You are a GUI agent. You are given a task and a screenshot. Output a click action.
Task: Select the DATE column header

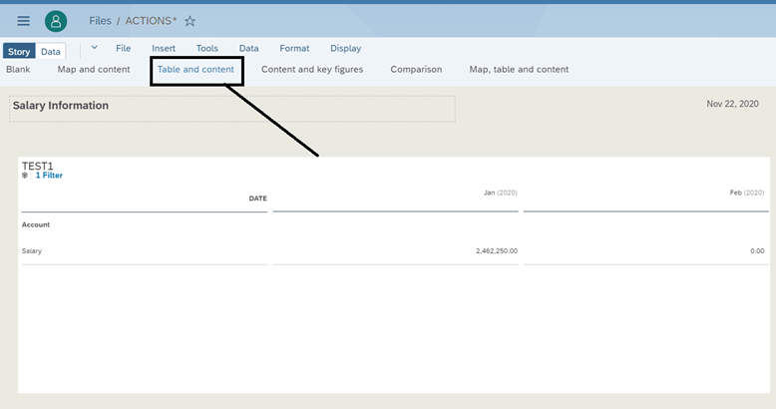point(258,199)
